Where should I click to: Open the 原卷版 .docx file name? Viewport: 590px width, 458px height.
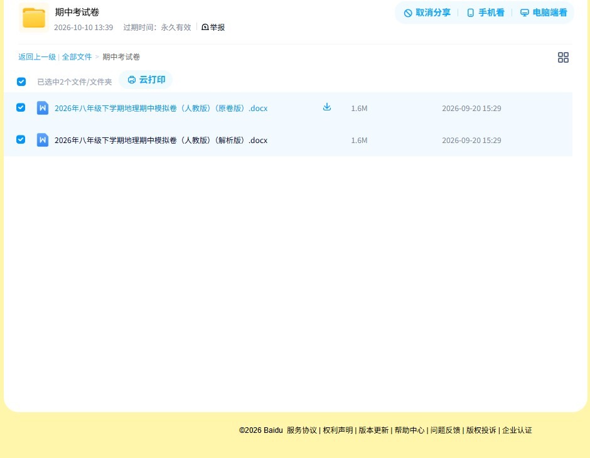tap(161, 109)
